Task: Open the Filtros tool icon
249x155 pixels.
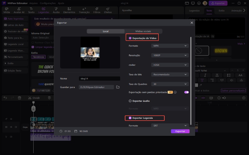Action: pos(97,11)
